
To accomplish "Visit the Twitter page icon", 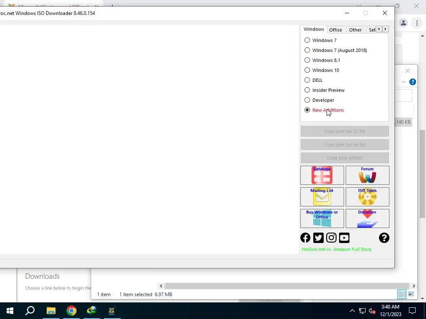I will 318,238.
